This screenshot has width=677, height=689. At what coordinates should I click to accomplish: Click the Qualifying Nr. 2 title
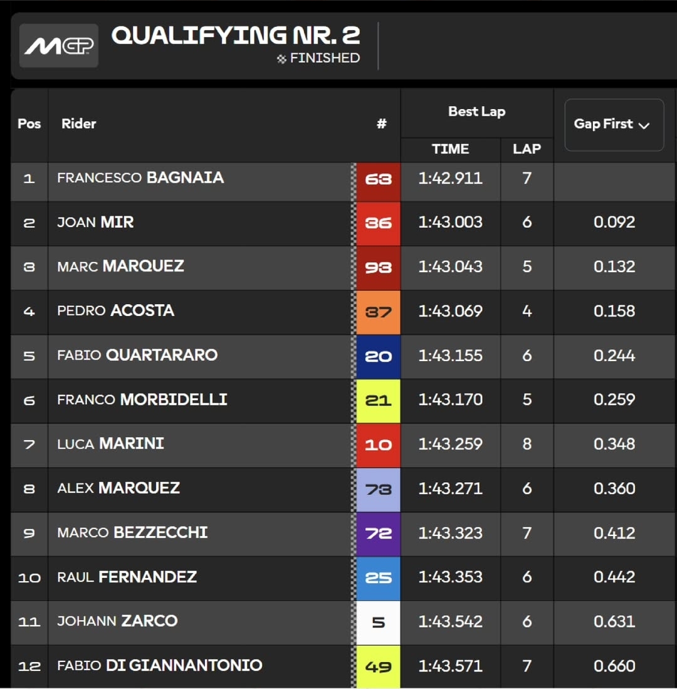pyautogui.click(x=236, y=36)
